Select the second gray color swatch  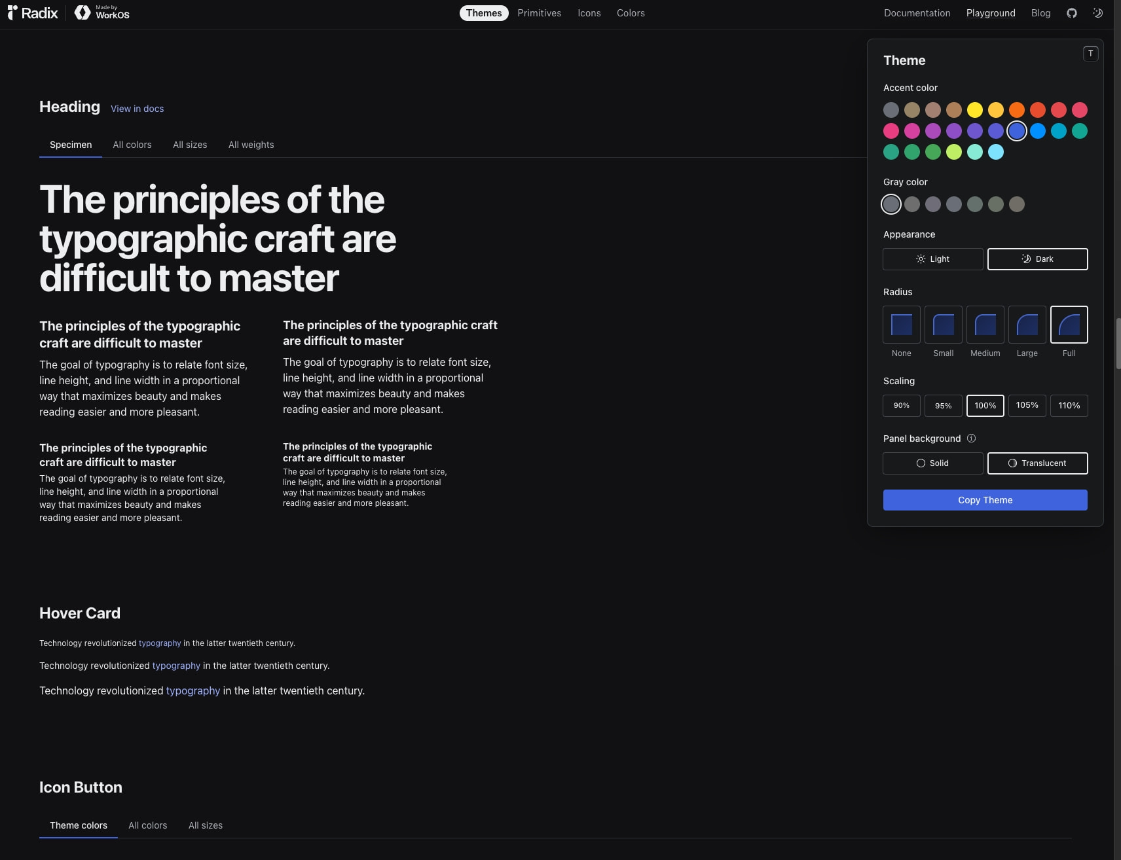(x=911, y=204)
